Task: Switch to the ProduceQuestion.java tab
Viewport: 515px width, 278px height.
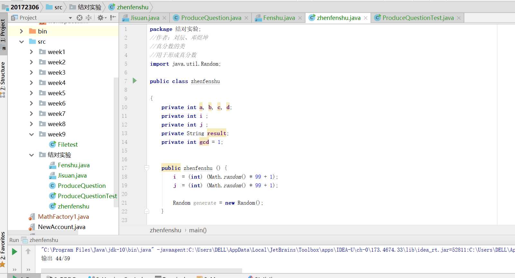Action: 211,18
